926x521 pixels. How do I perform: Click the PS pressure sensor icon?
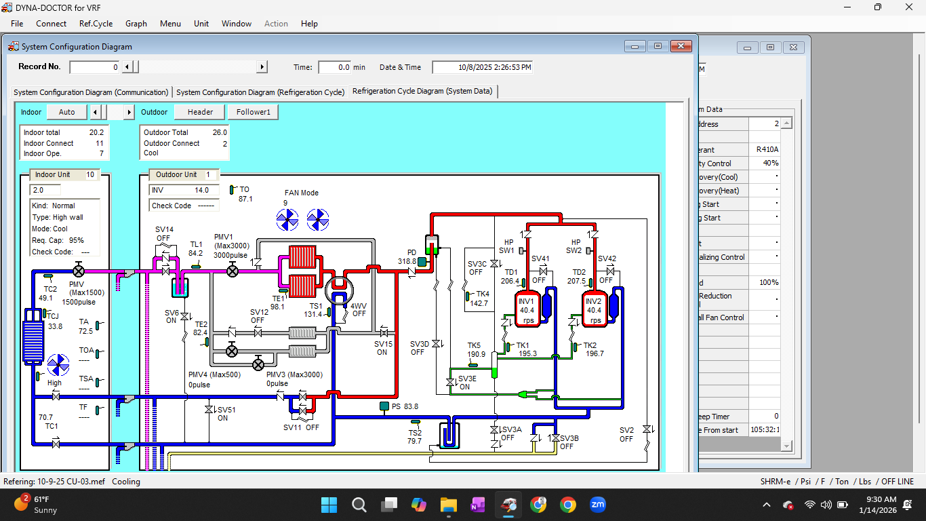click(x=384, y=406)
